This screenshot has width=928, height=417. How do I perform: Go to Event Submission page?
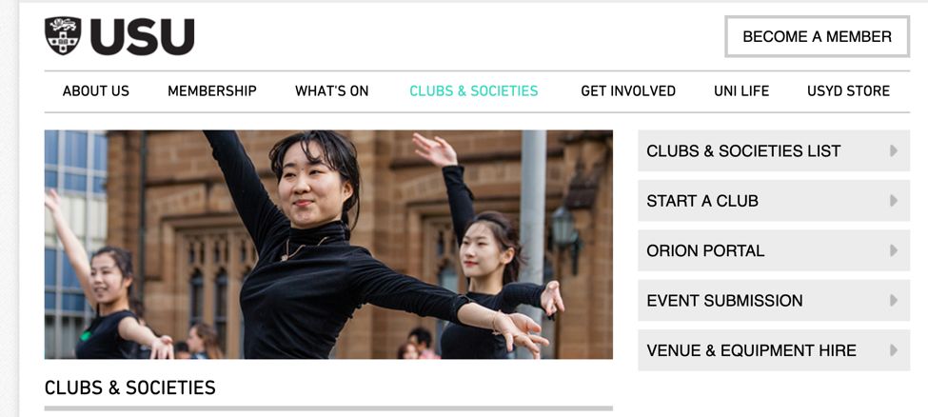(x=774, y=300)
